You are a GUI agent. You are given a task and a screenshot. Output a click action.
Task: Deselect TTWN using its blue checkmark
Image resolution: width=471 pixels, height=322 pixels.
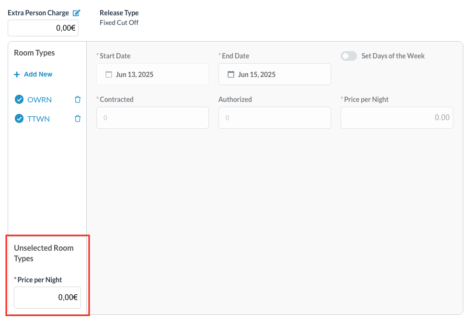click(19, 118)
